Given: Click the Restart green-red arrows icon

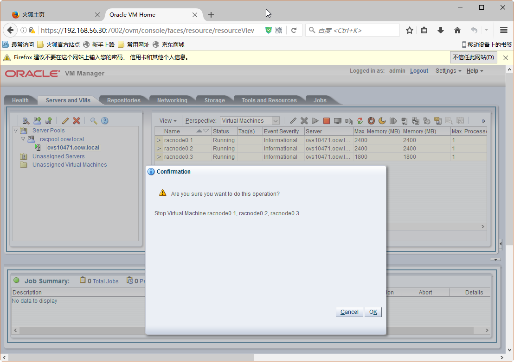Looking at the screenshot, I should click(360, 121).
